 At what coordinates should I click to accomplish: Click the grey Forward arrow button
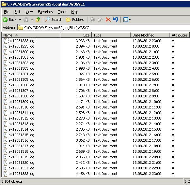click(26, 20)
